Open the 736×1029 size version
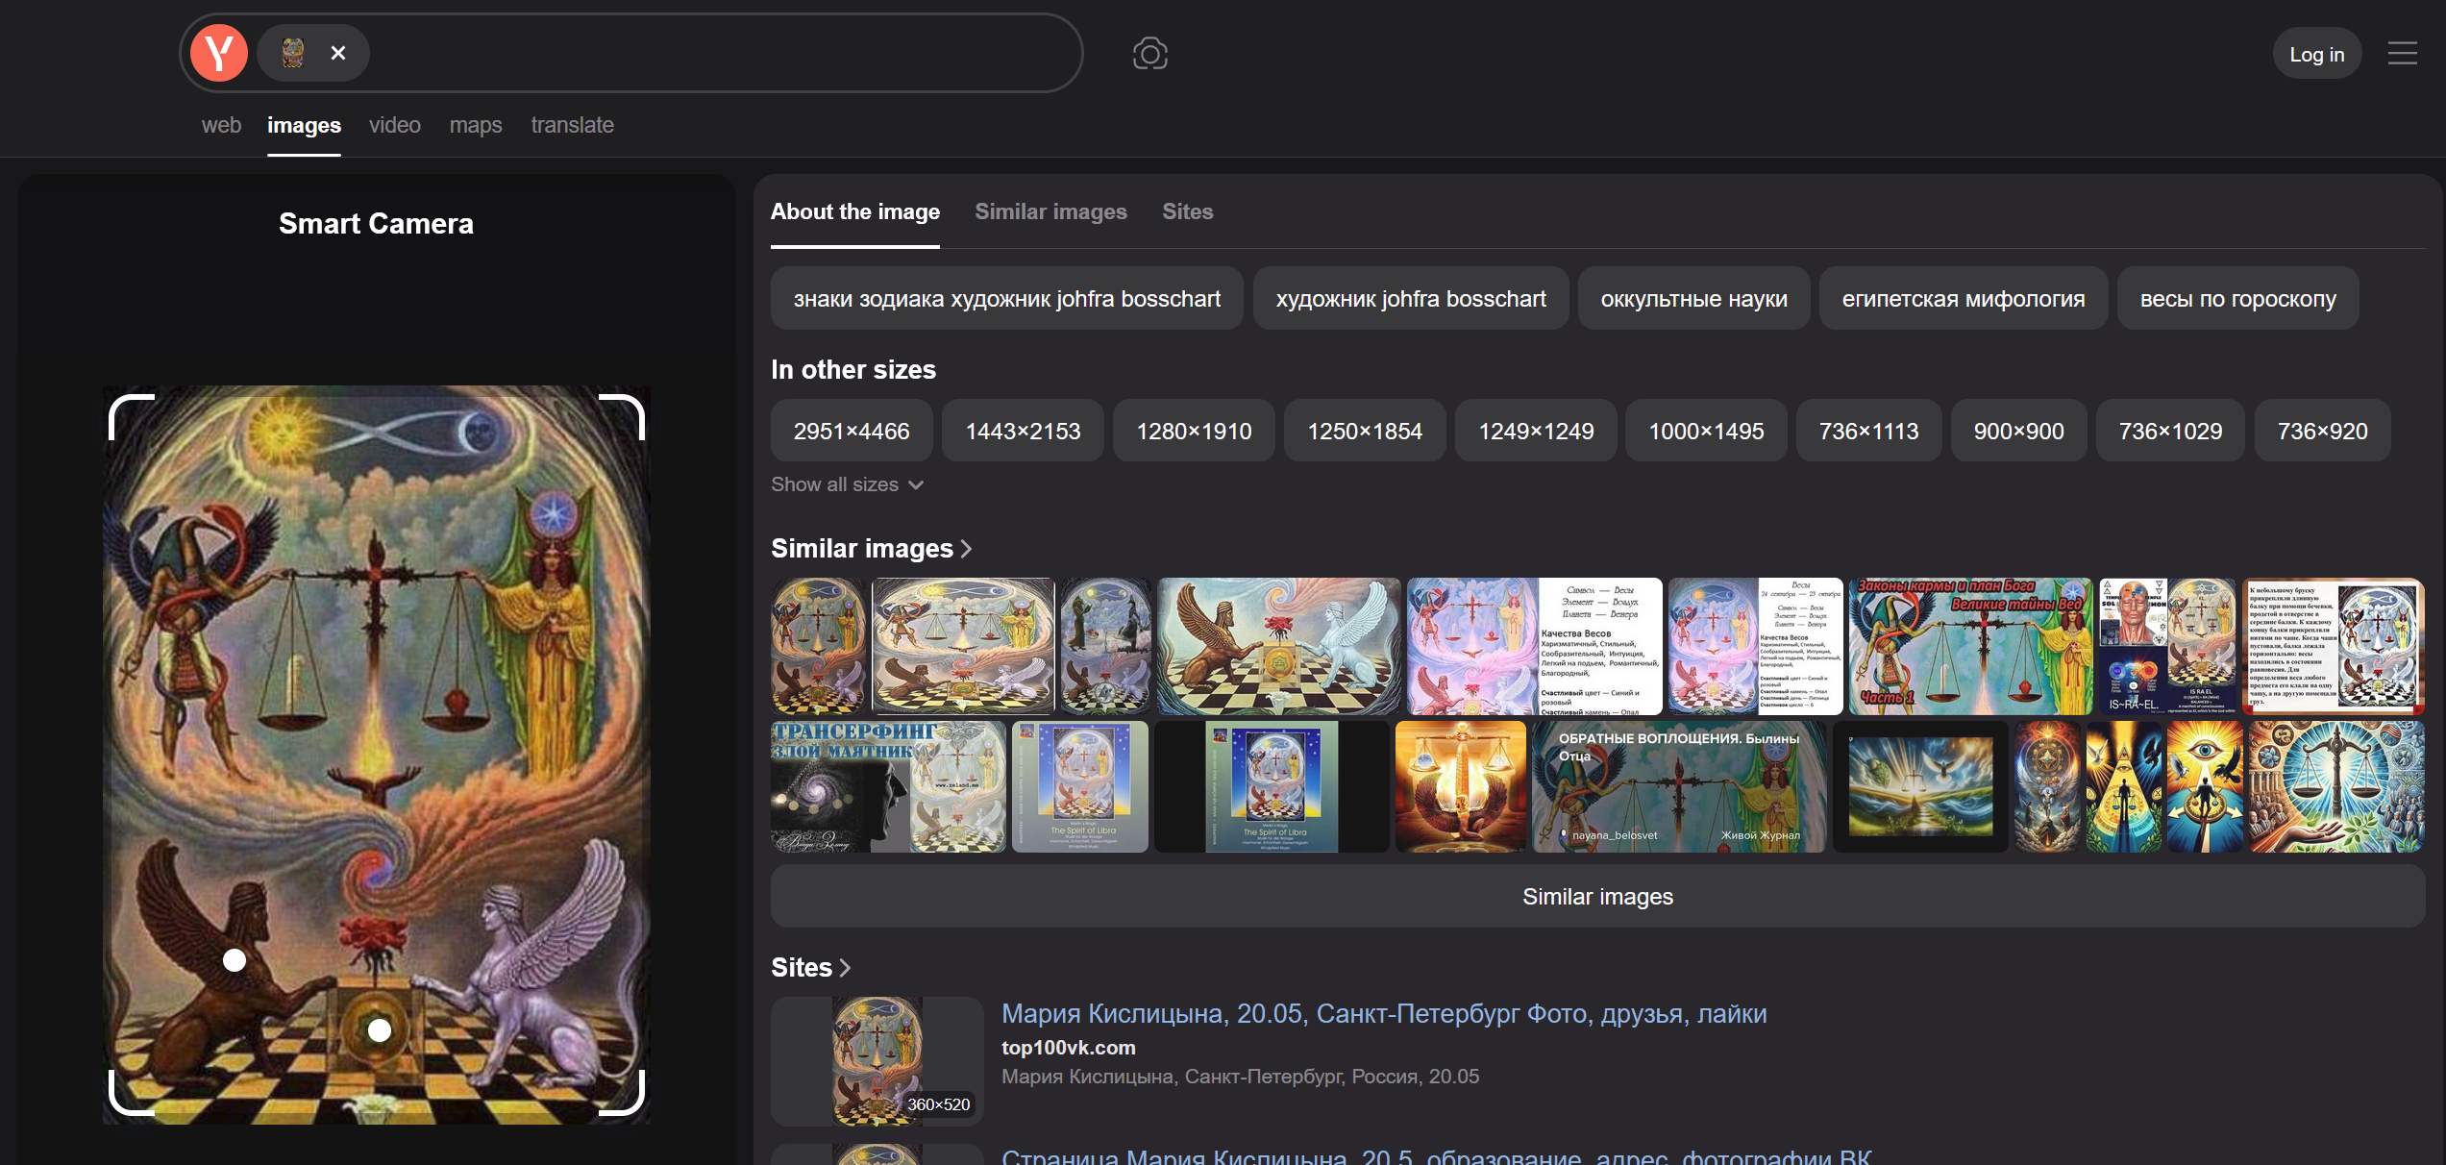Screen dimensions: 2446x1165 pos(2170,431)
